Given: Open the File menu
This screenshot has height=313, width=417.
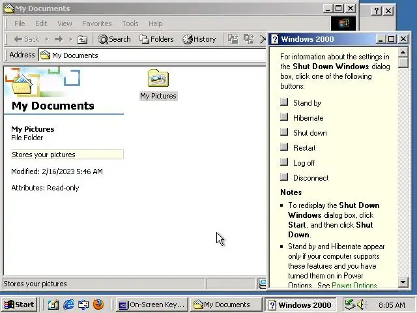Looking at the screenshot, I should pos(20,23).
